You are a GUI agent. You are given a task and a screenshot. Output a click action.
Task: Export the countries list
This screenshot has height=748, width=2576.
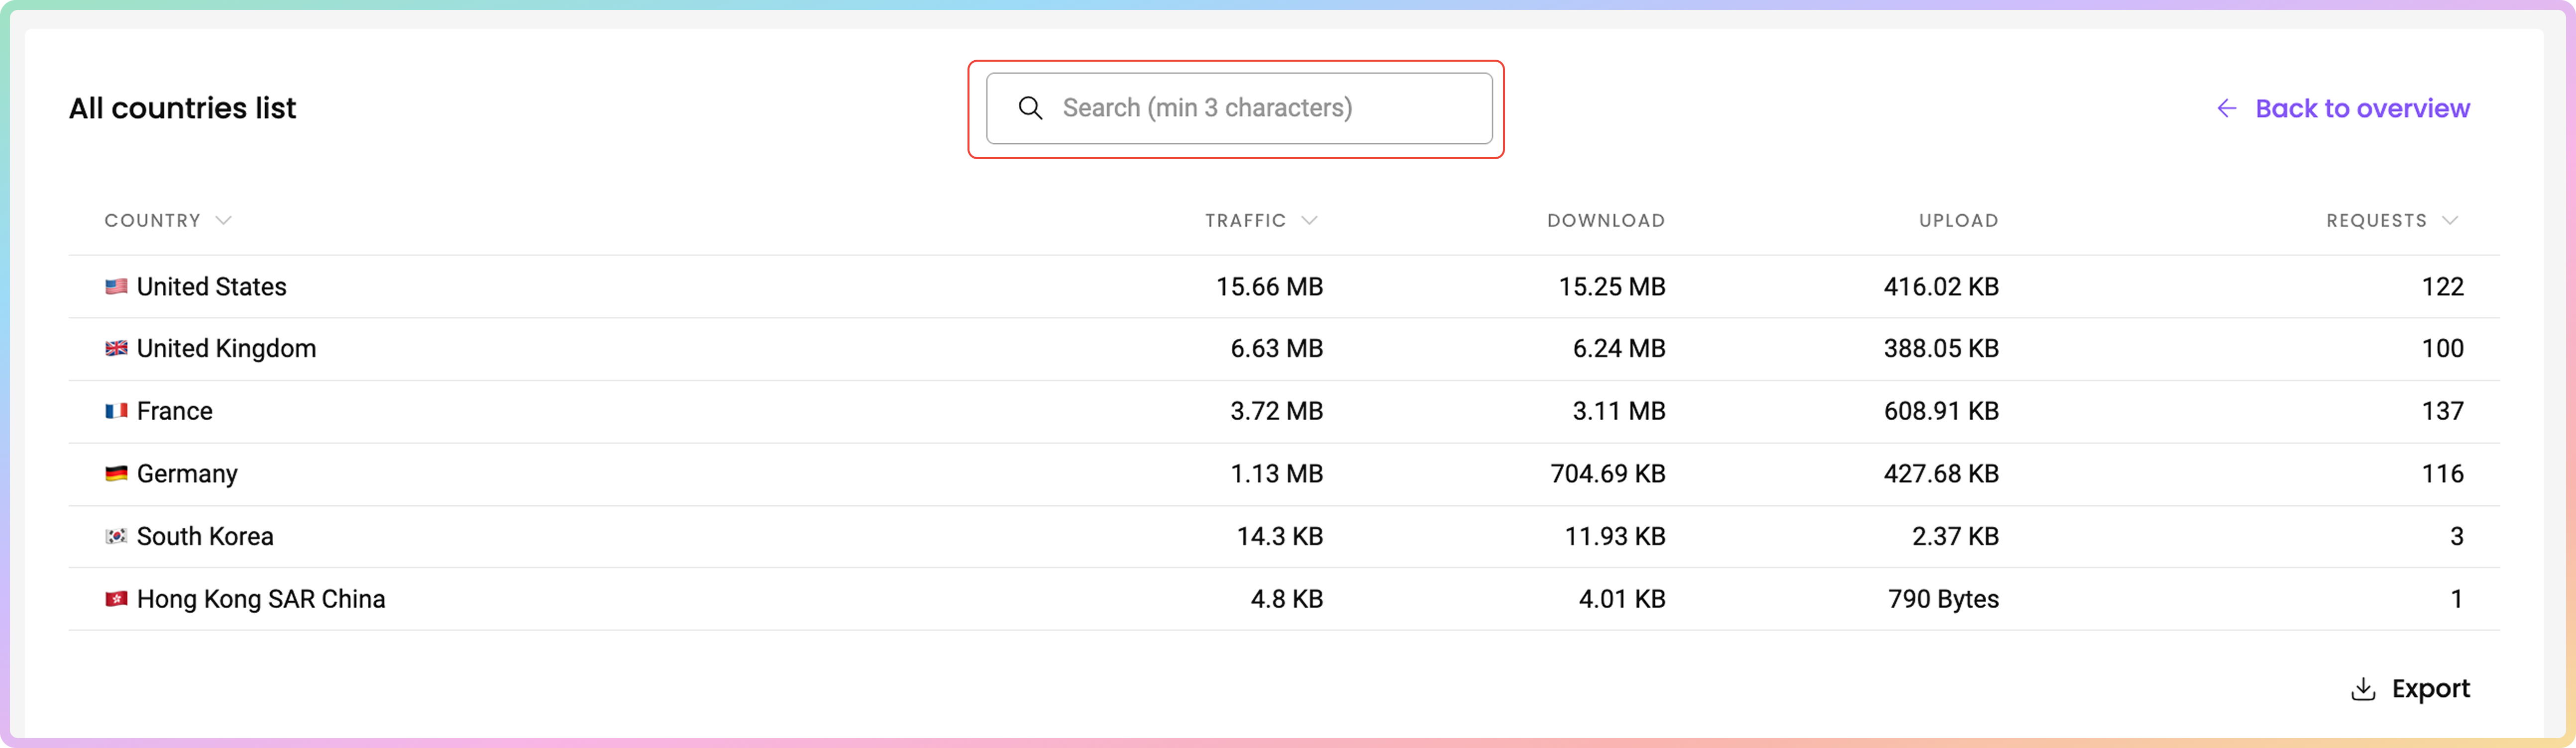(x=2429, y=689)
